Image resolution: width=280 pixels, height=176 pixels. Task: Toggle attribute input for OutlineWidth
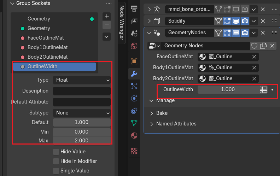coord(263,89)
